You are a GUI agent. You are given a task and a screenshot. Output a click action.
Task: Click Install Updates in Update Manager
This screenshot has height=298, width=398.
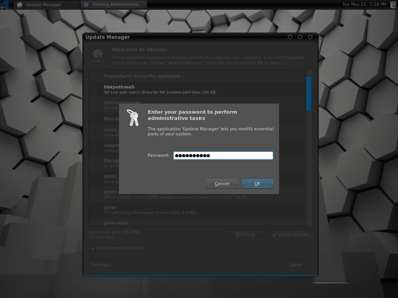pos(291,234)
